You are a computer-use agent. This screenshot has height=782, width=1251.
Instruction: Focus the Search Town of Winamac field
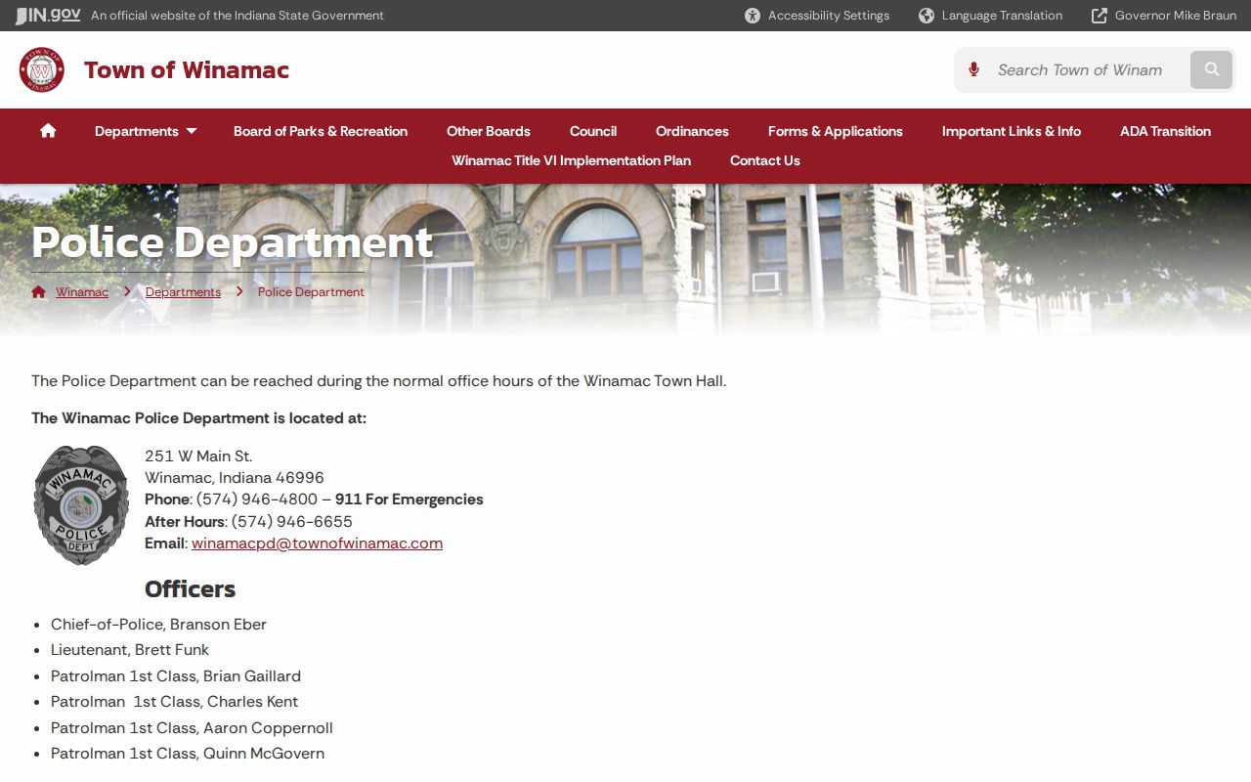click(1087, 70)
